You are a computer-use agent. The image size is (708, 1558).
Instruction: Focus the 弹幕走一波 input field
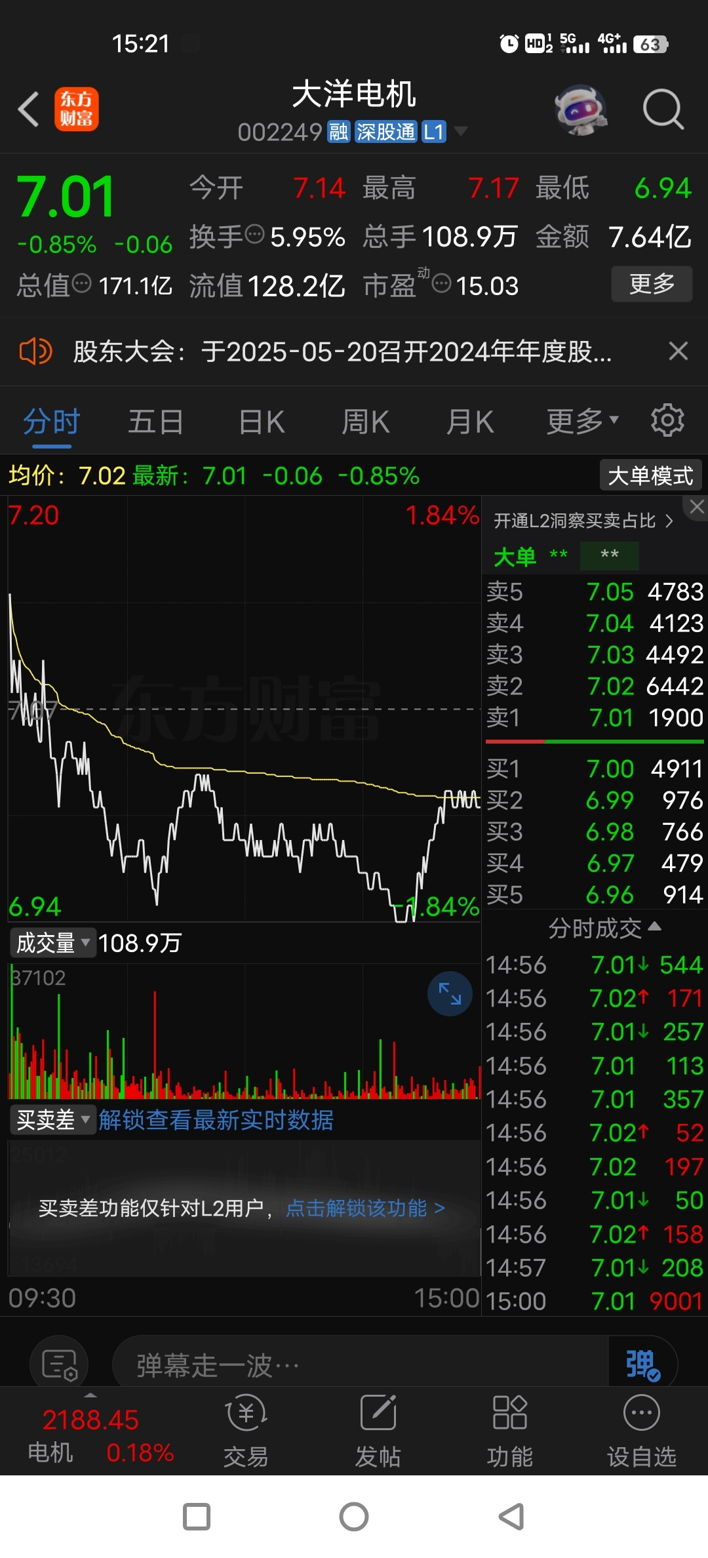pyautogui.click(x=361, y=1366)
